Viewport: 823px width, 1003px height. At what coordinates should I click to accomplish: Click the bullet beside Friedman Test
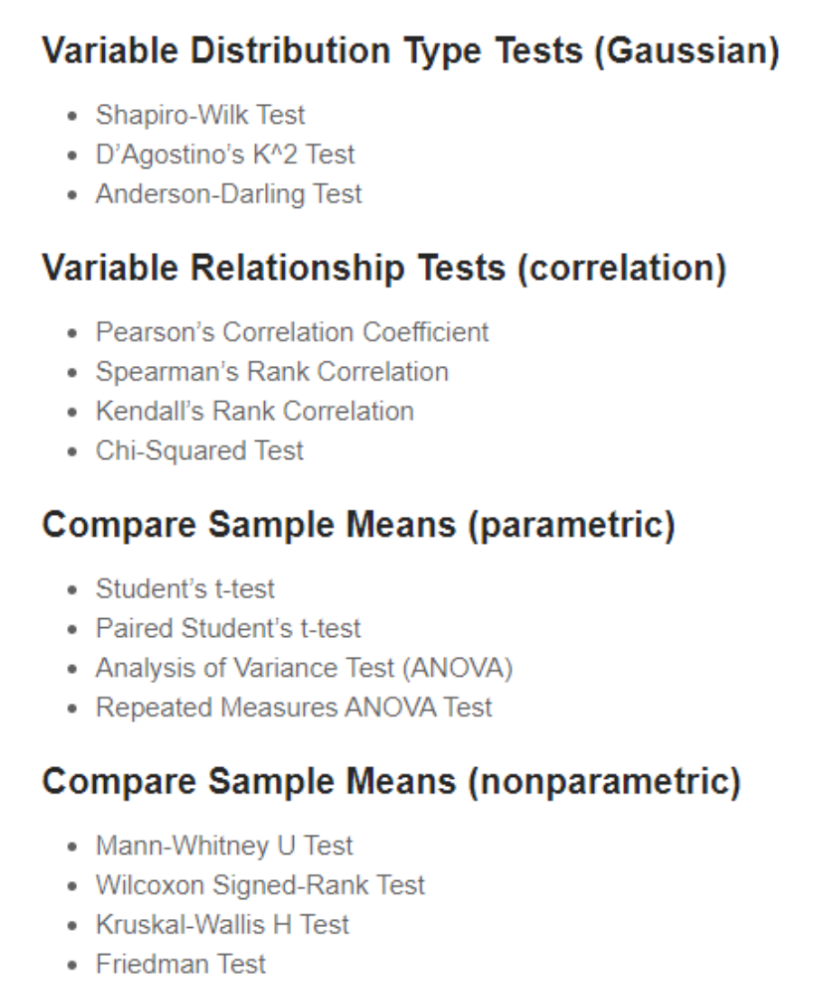74,966
